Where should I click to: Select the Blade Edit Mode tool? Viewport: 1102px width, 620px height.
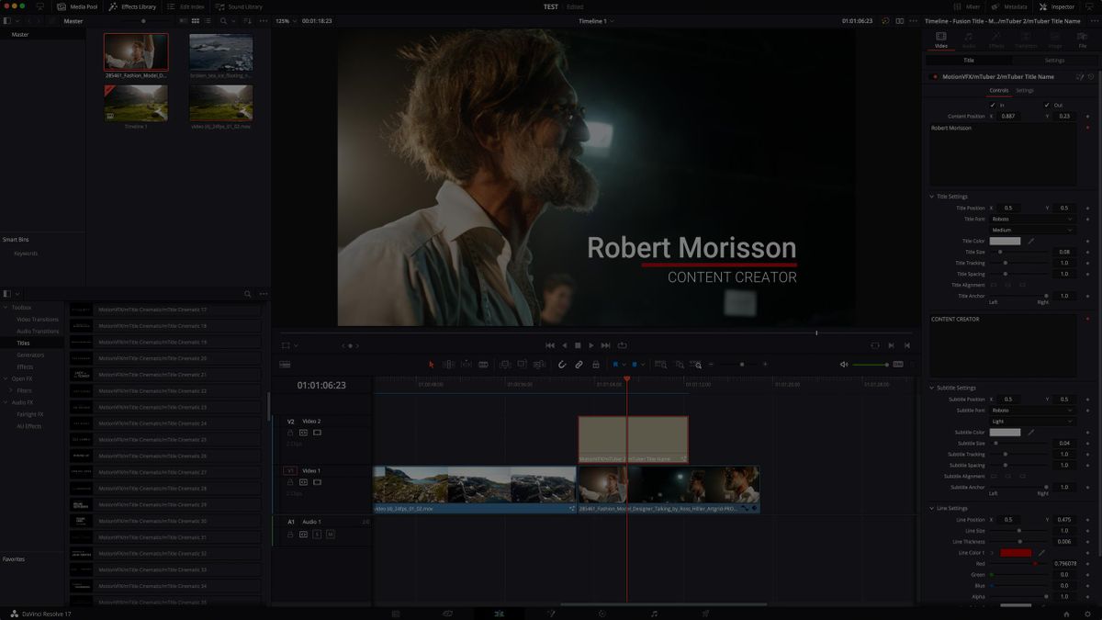pyautogui.click(x=484, y=364)
